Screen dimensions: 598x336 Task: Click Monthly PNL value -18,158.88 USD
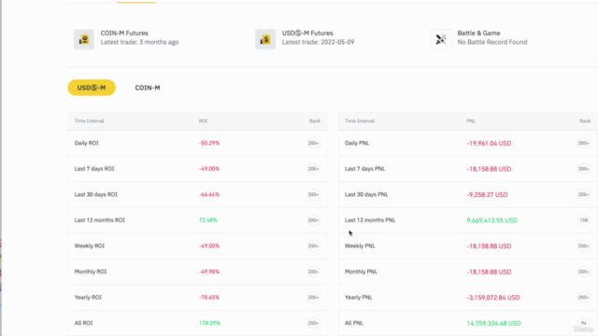(489, 272)
